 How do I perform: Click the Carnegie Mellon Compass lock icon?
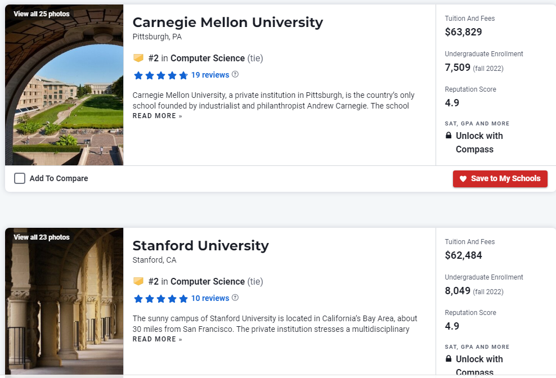[449, 136]
